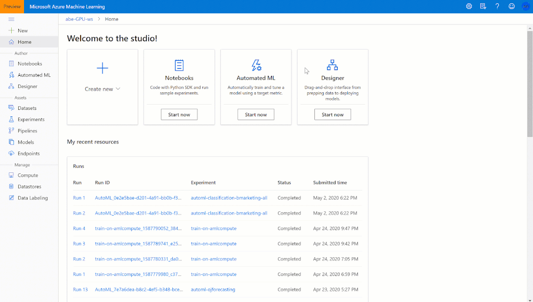Click Start now under Designer

[332, 115]
